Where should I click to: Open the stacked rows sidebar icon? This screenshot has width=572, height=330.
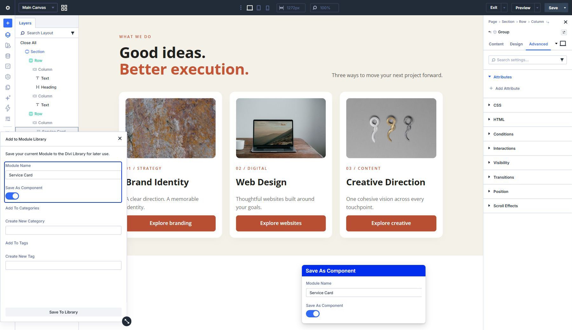point(8,119)
